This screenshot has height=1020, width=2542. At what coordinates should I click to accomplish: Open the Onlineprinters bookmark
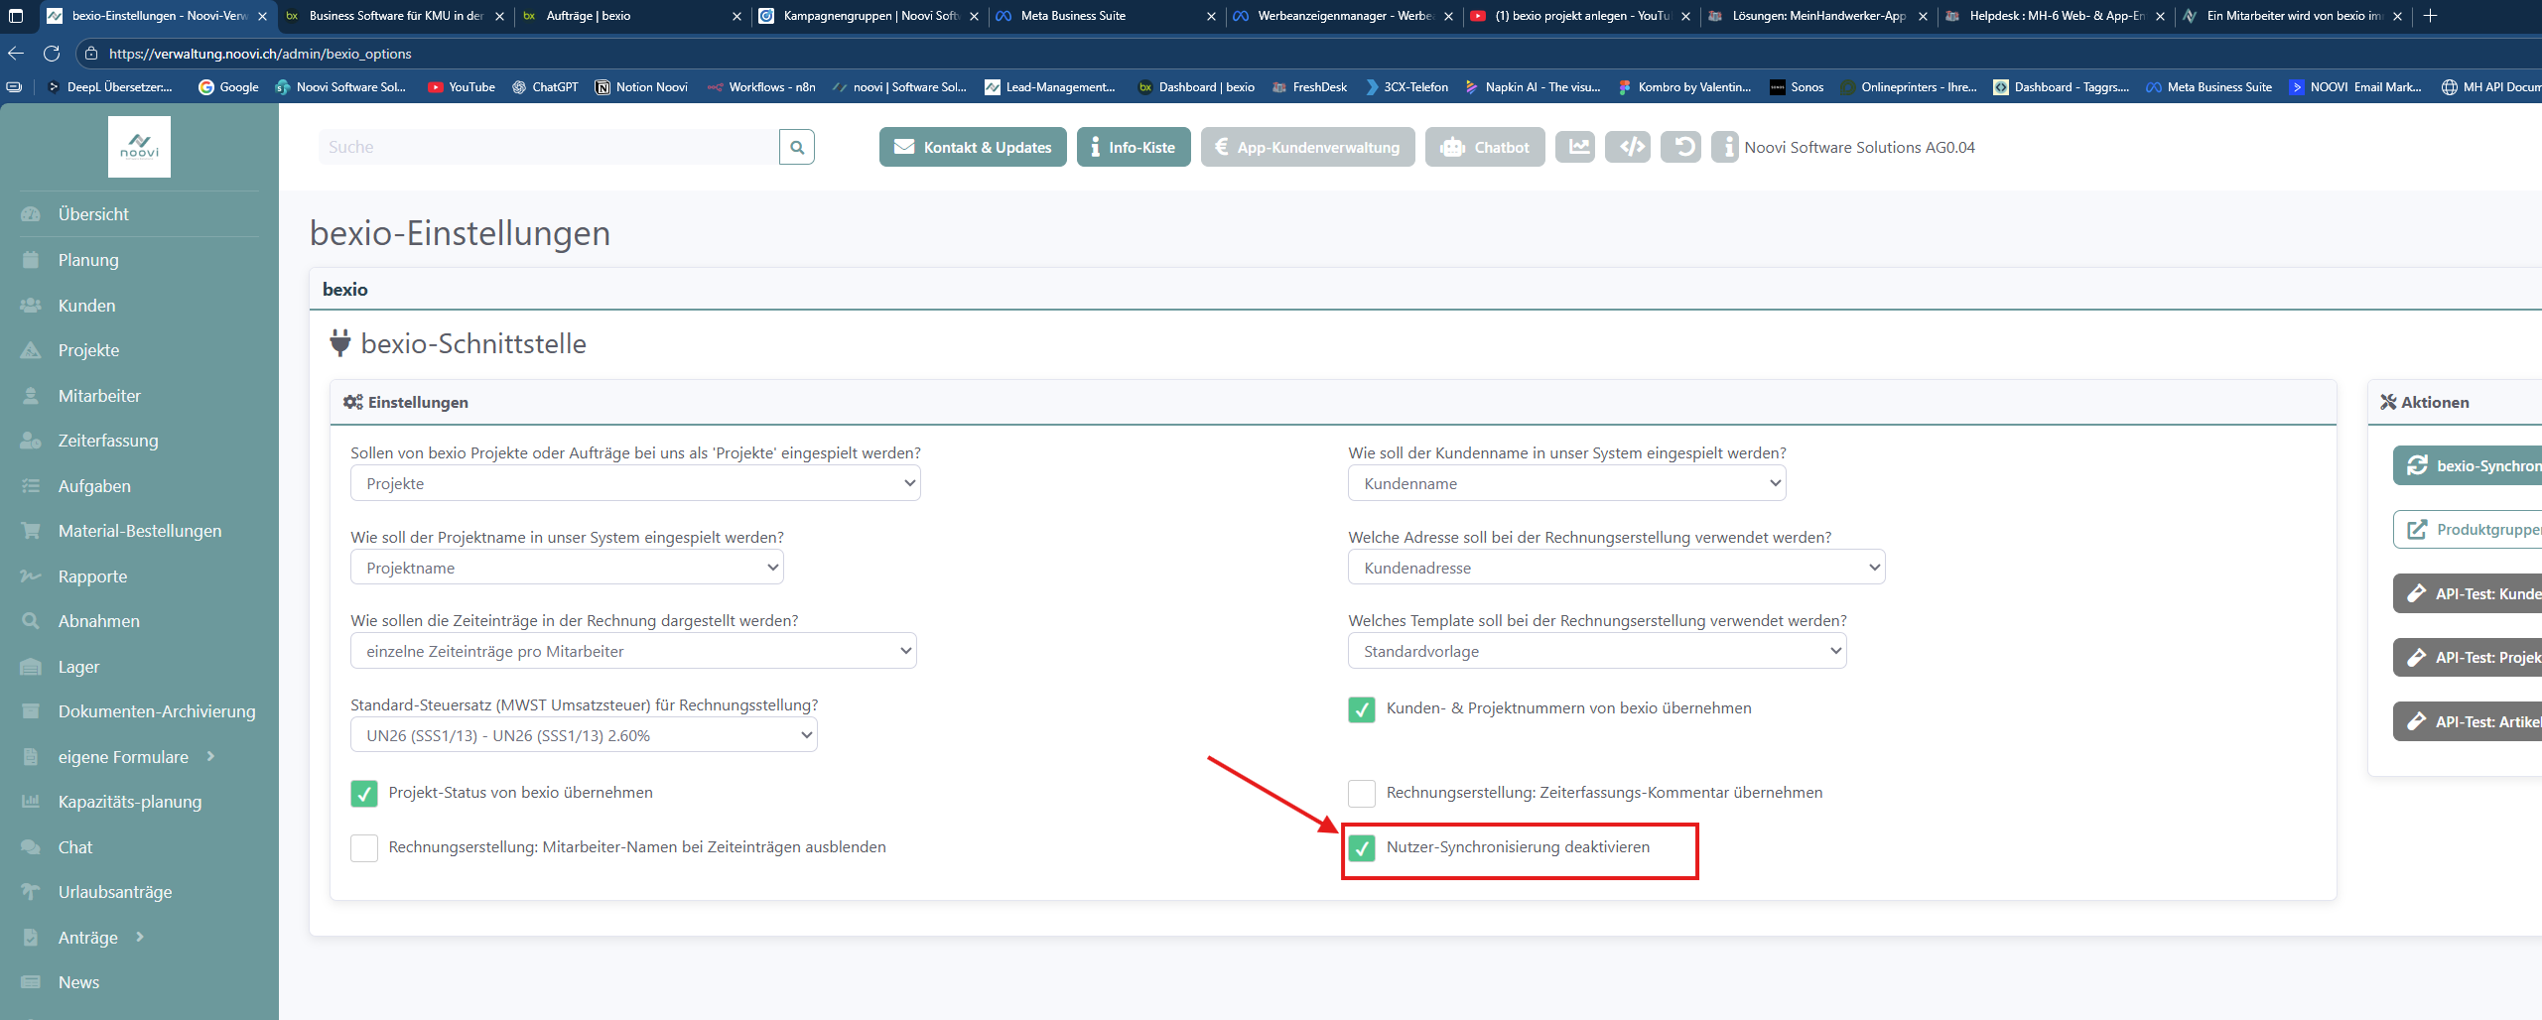[x=1909, y=87]
